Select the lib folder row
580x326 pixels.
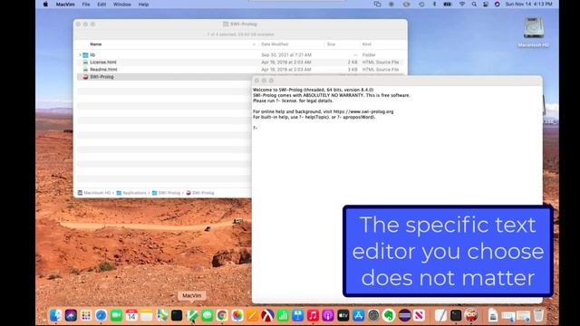click(240, 54)
